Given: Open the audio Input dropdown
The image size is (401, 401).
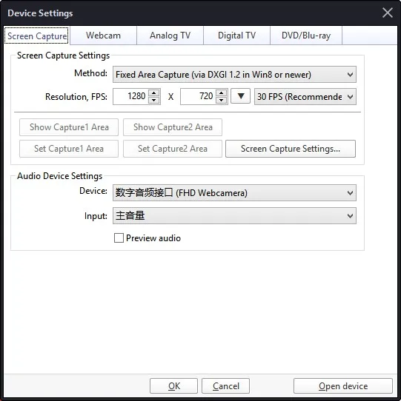Looking at the screenshot, I should 234,216.
